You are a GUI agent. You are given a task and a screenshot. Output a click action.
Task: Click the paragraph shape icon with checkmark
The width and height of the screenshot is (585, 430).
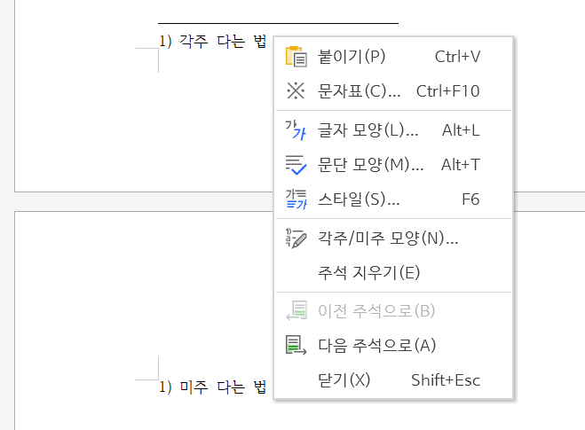[296, 165]
